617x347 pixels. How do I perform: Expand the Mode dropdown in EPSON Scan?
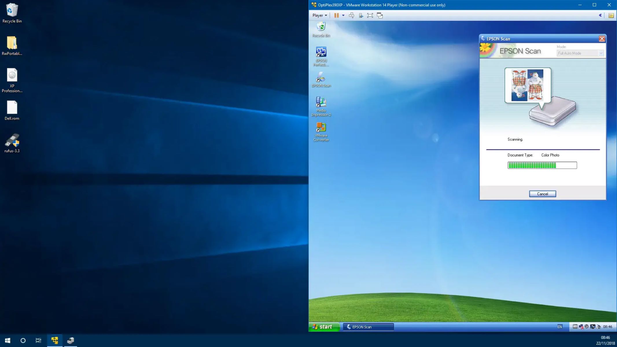click(601, 53)
